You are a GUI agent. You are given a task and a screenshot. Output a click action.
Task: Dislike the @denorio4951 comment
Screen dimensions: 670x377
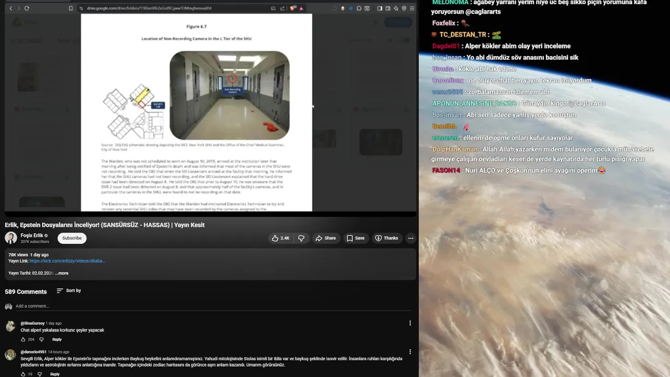(39, 374)
